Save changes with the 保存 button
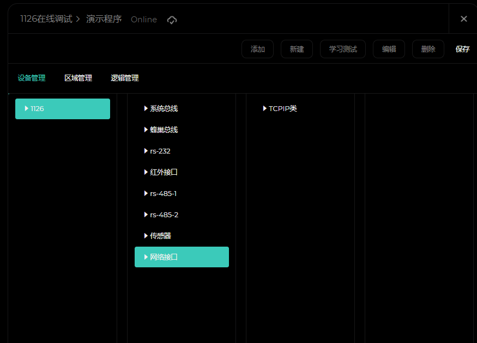This screenshot has width=477, height=343. tap(462, 49)
